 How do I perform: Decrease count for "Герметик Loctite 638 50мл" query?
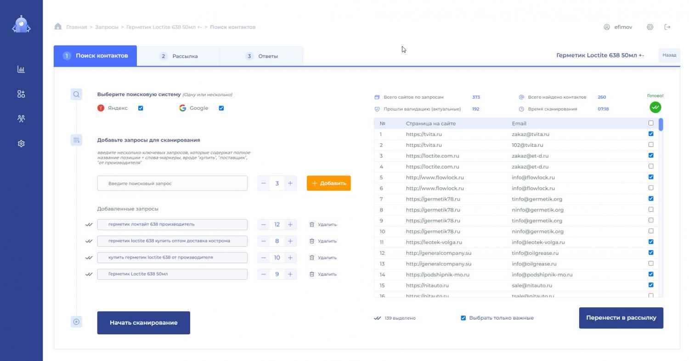[x=264, y=274]
